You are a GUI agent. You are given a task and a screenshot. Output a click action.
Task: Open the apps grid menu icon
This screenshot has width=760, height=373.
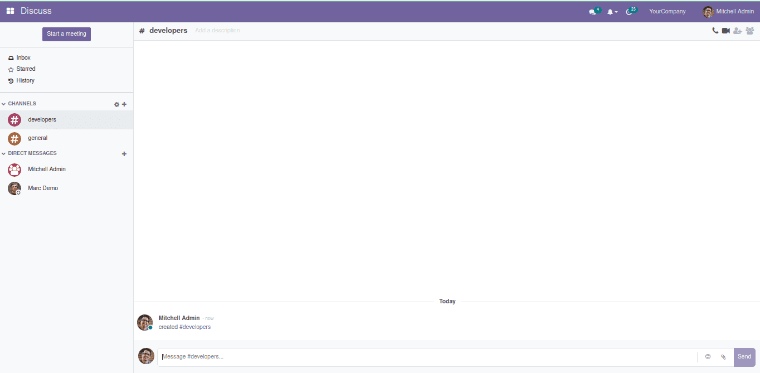10,11
